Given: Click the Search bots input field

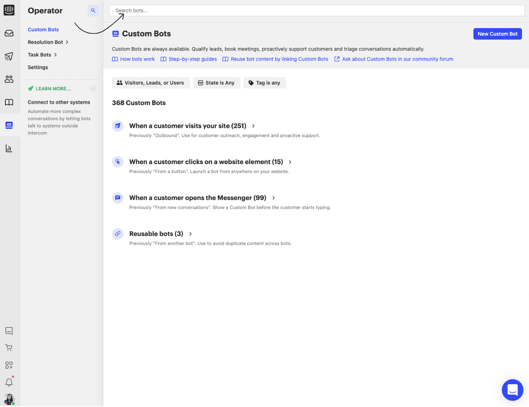Looking at the screenshot, I should point(317,10).
